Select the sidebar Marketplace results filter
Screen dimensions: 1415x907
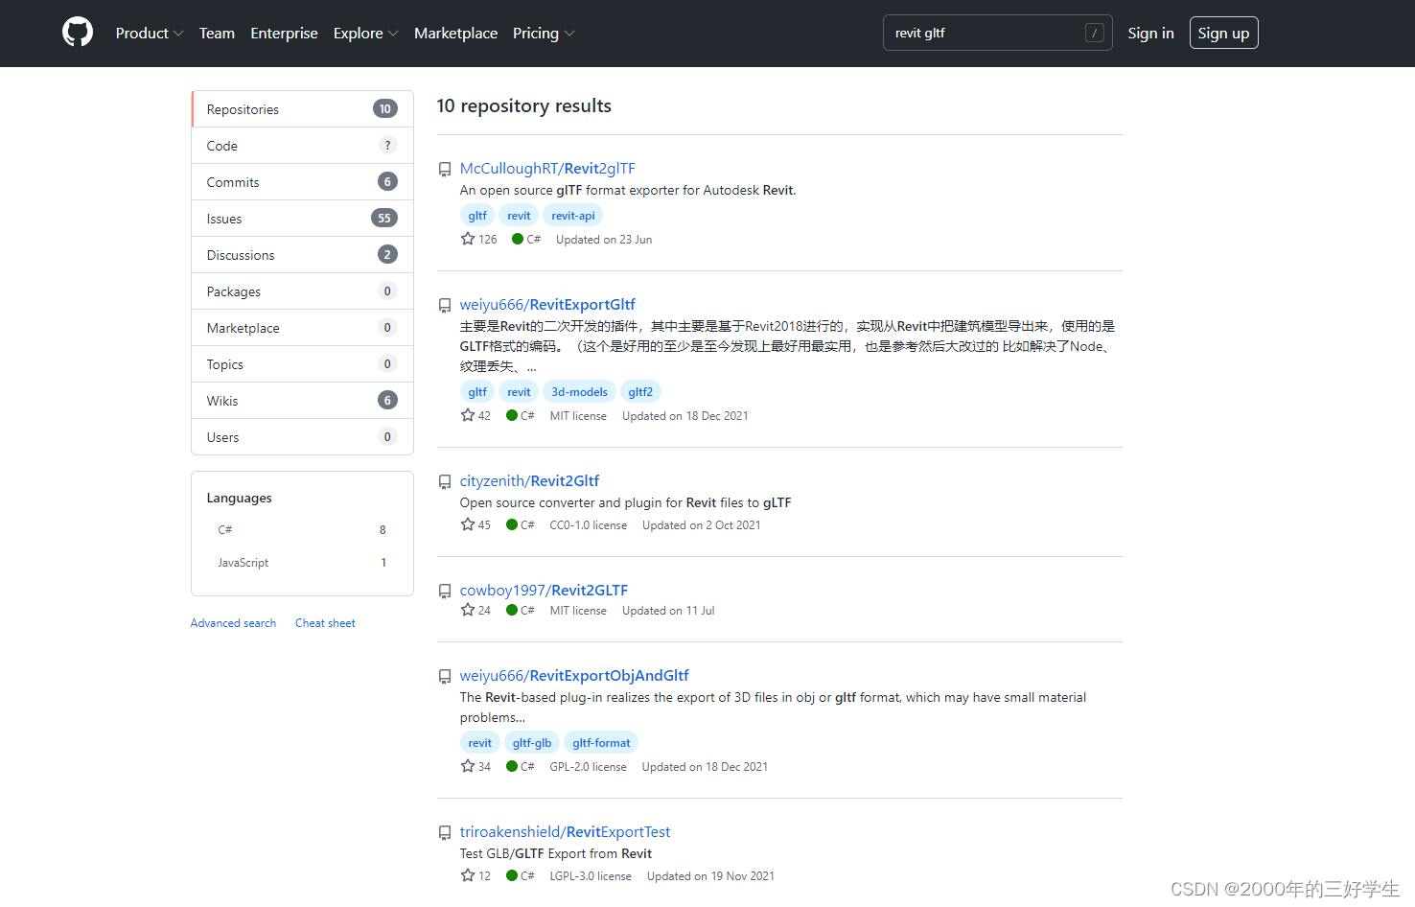click(x=302, y=328)
